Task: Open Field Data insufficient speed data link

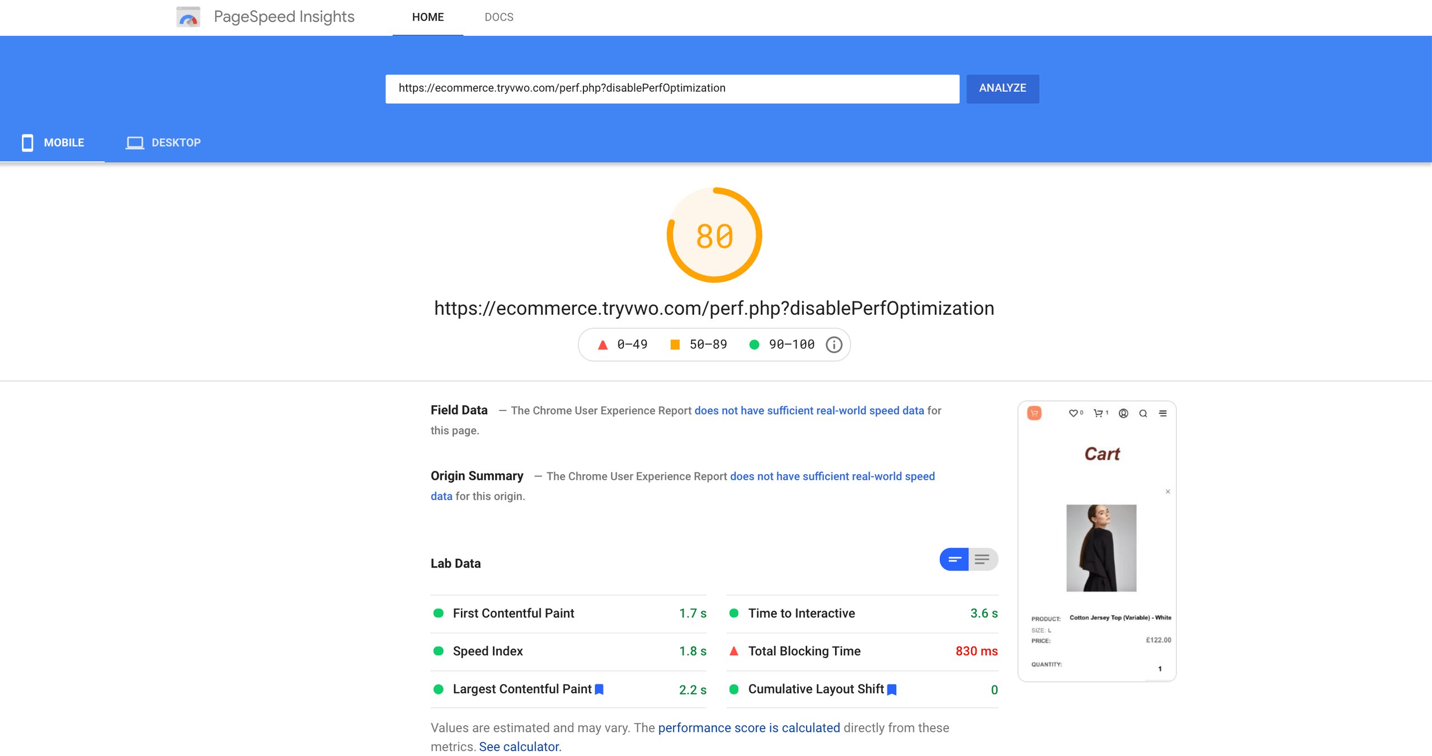Action: pyautogui.click(x=809, y=410)
